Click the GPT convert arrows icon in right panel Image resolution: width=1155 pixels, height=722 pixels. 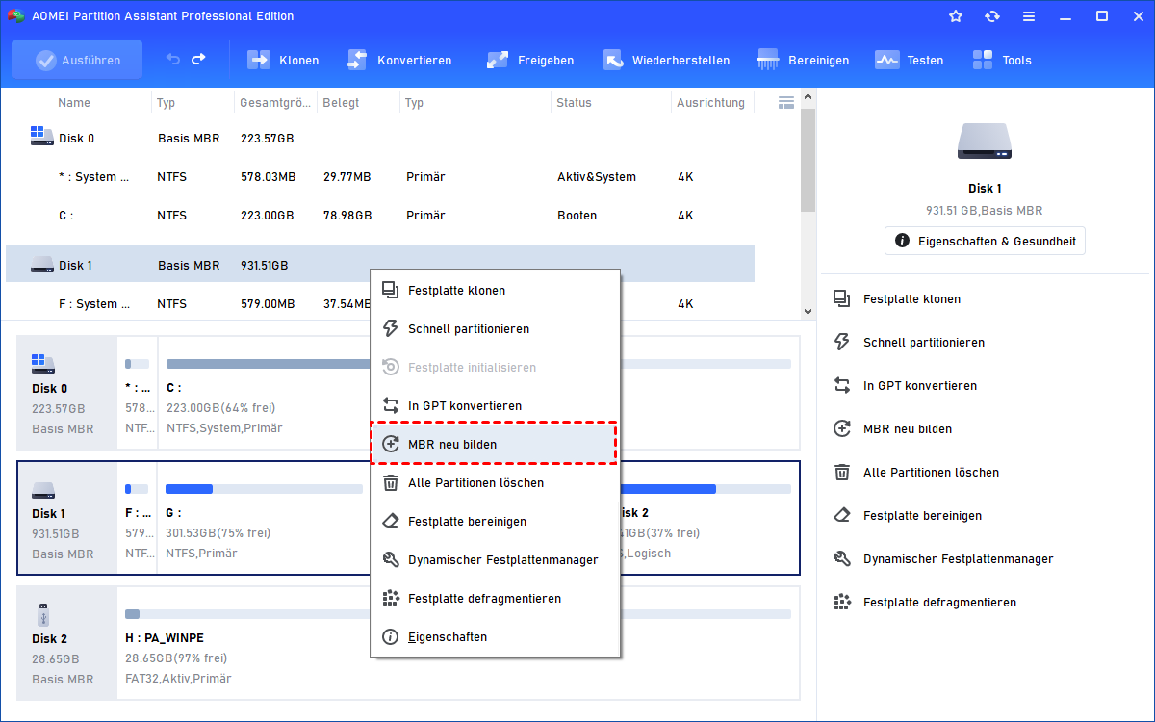point(842,386)
